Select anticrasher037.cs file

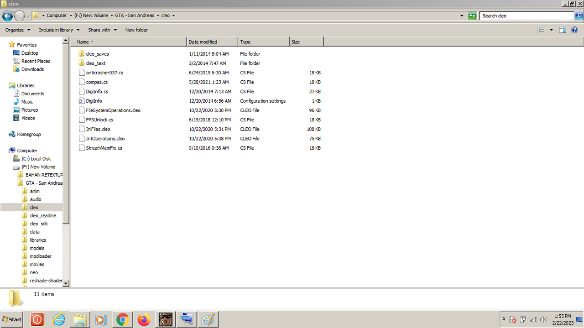coord(104,73)
